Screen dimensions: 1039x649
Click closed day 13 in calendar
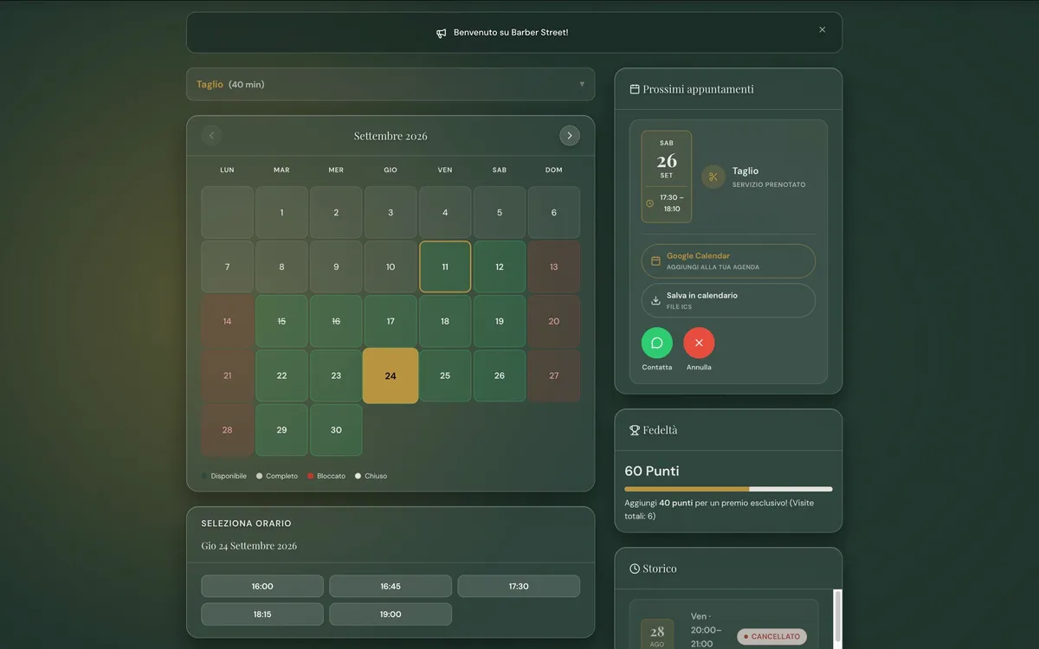[x=554, y=267]
